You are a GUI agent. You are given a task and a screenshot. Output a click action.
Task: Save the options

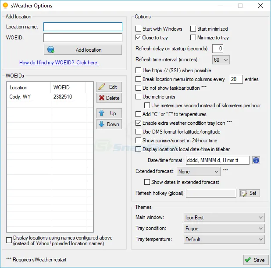pos(256,260)
